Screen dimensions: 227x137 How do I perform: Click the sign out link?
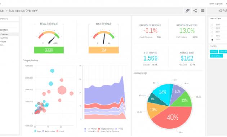[x=219, y=4]
